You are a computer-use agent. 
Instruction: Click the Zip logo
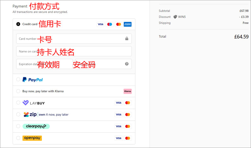coord(30,114)
